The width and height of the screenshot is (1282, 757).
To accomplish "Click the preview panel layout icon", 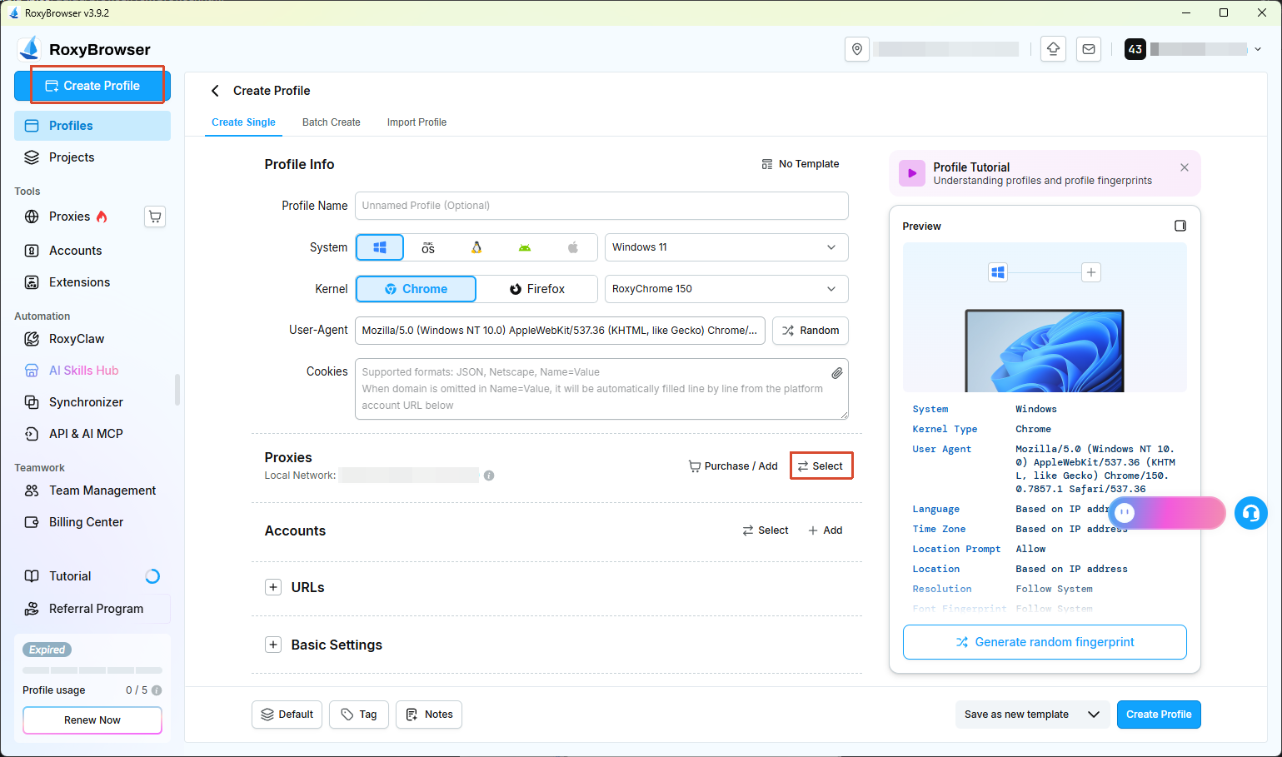I will tap(1180, 226).
